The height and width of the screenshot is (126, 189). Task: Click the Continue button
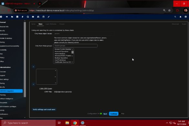click(114, 114)
